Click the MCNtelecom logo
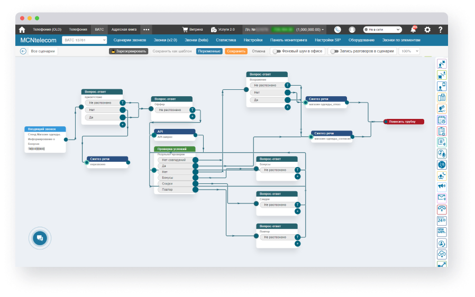Viewport: 475px width, 297px height. pyautogui.click(x=38, y=40)
